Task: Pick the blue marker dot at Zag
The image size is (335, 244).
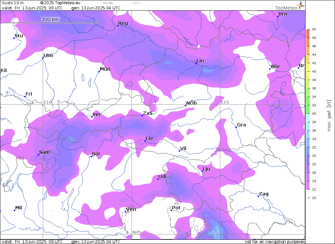Action: click(x=258, y=196)
